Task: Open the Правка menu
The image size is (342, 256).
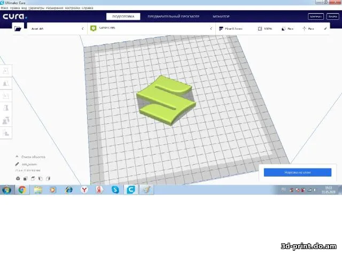Action: tap(15, 8)
